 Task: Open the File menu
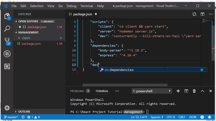pyautogui.click(x=14, y=6)
